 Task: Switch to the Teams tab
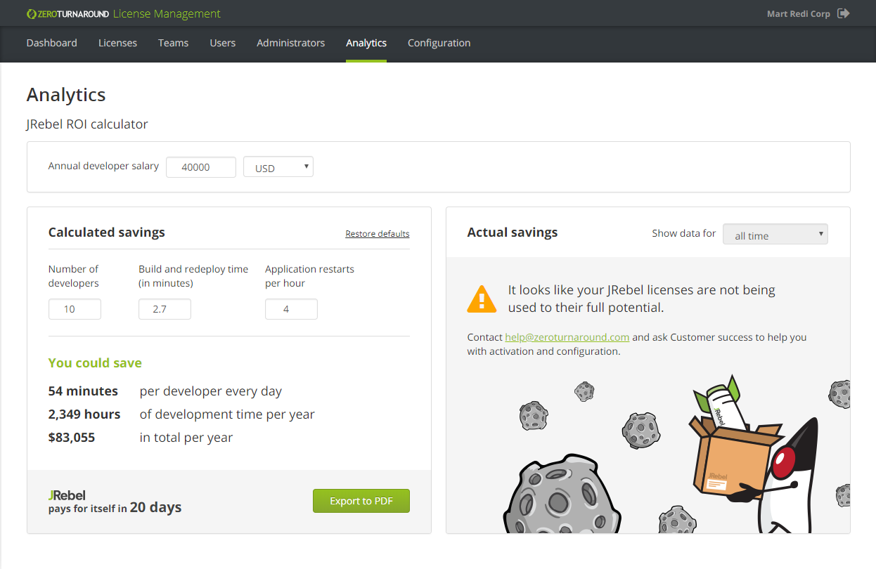click(x=173, y=43)
